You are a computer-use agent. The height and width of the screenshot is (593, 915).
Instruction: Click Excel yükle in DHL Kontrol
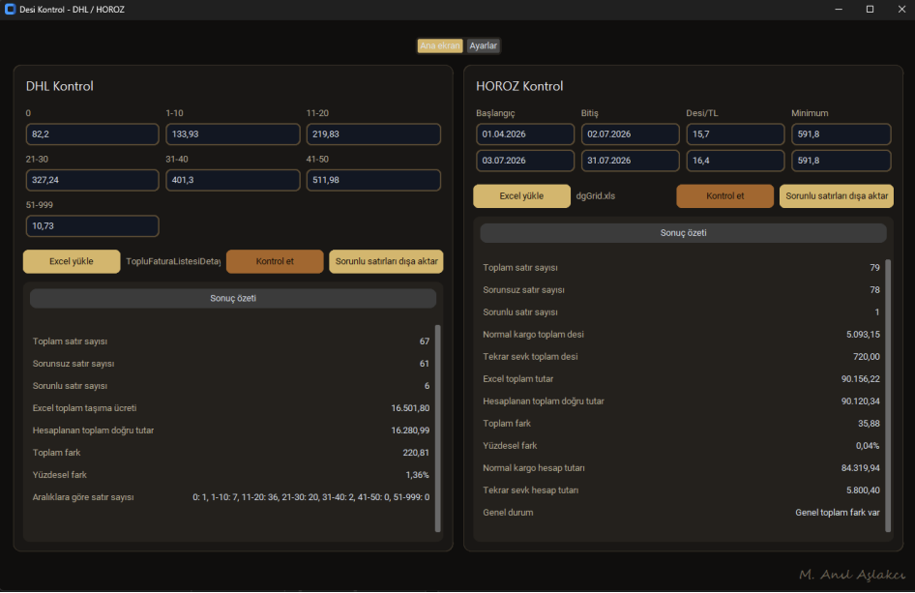click(72, 261)
